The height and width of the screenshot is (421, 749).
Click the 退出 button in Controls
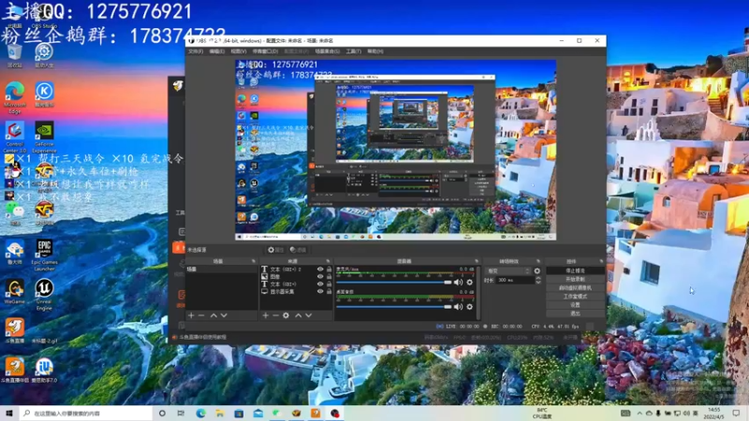click(x=575, y=313)
